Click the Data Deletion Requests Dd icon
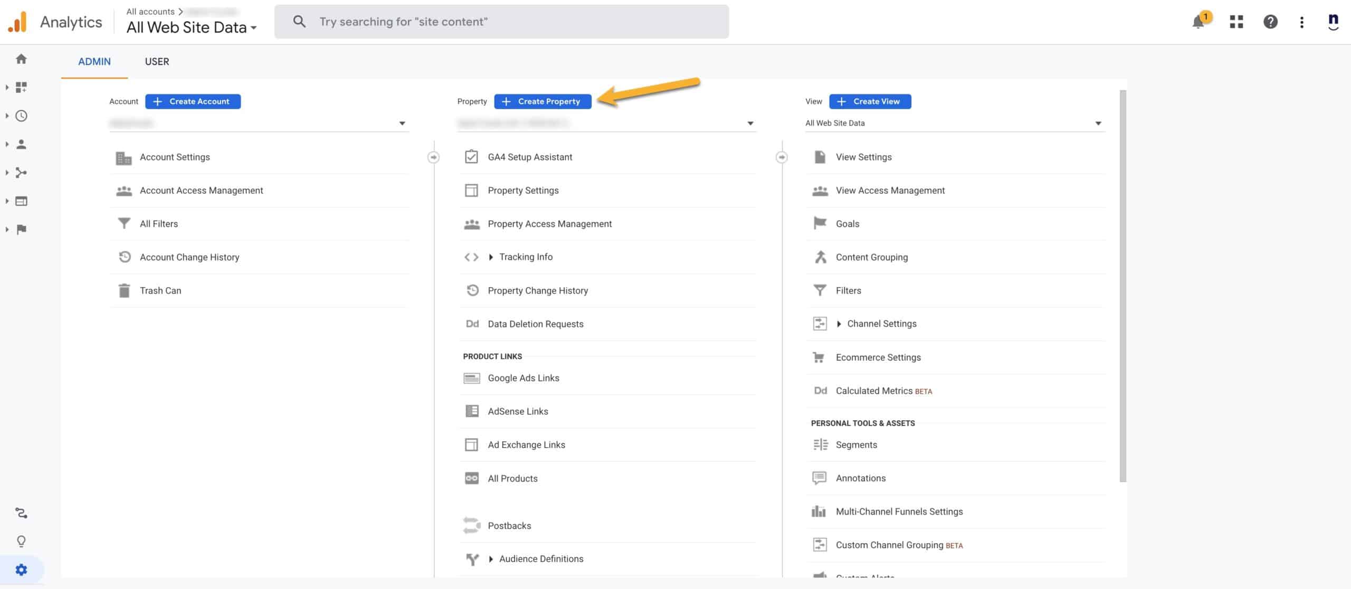This screenshot has height=589, width=1351. 470,324
